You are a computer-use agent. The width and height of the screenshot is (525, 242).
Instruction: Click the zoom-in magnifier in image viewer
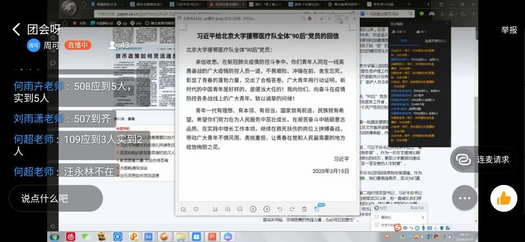tap(228, 209)
